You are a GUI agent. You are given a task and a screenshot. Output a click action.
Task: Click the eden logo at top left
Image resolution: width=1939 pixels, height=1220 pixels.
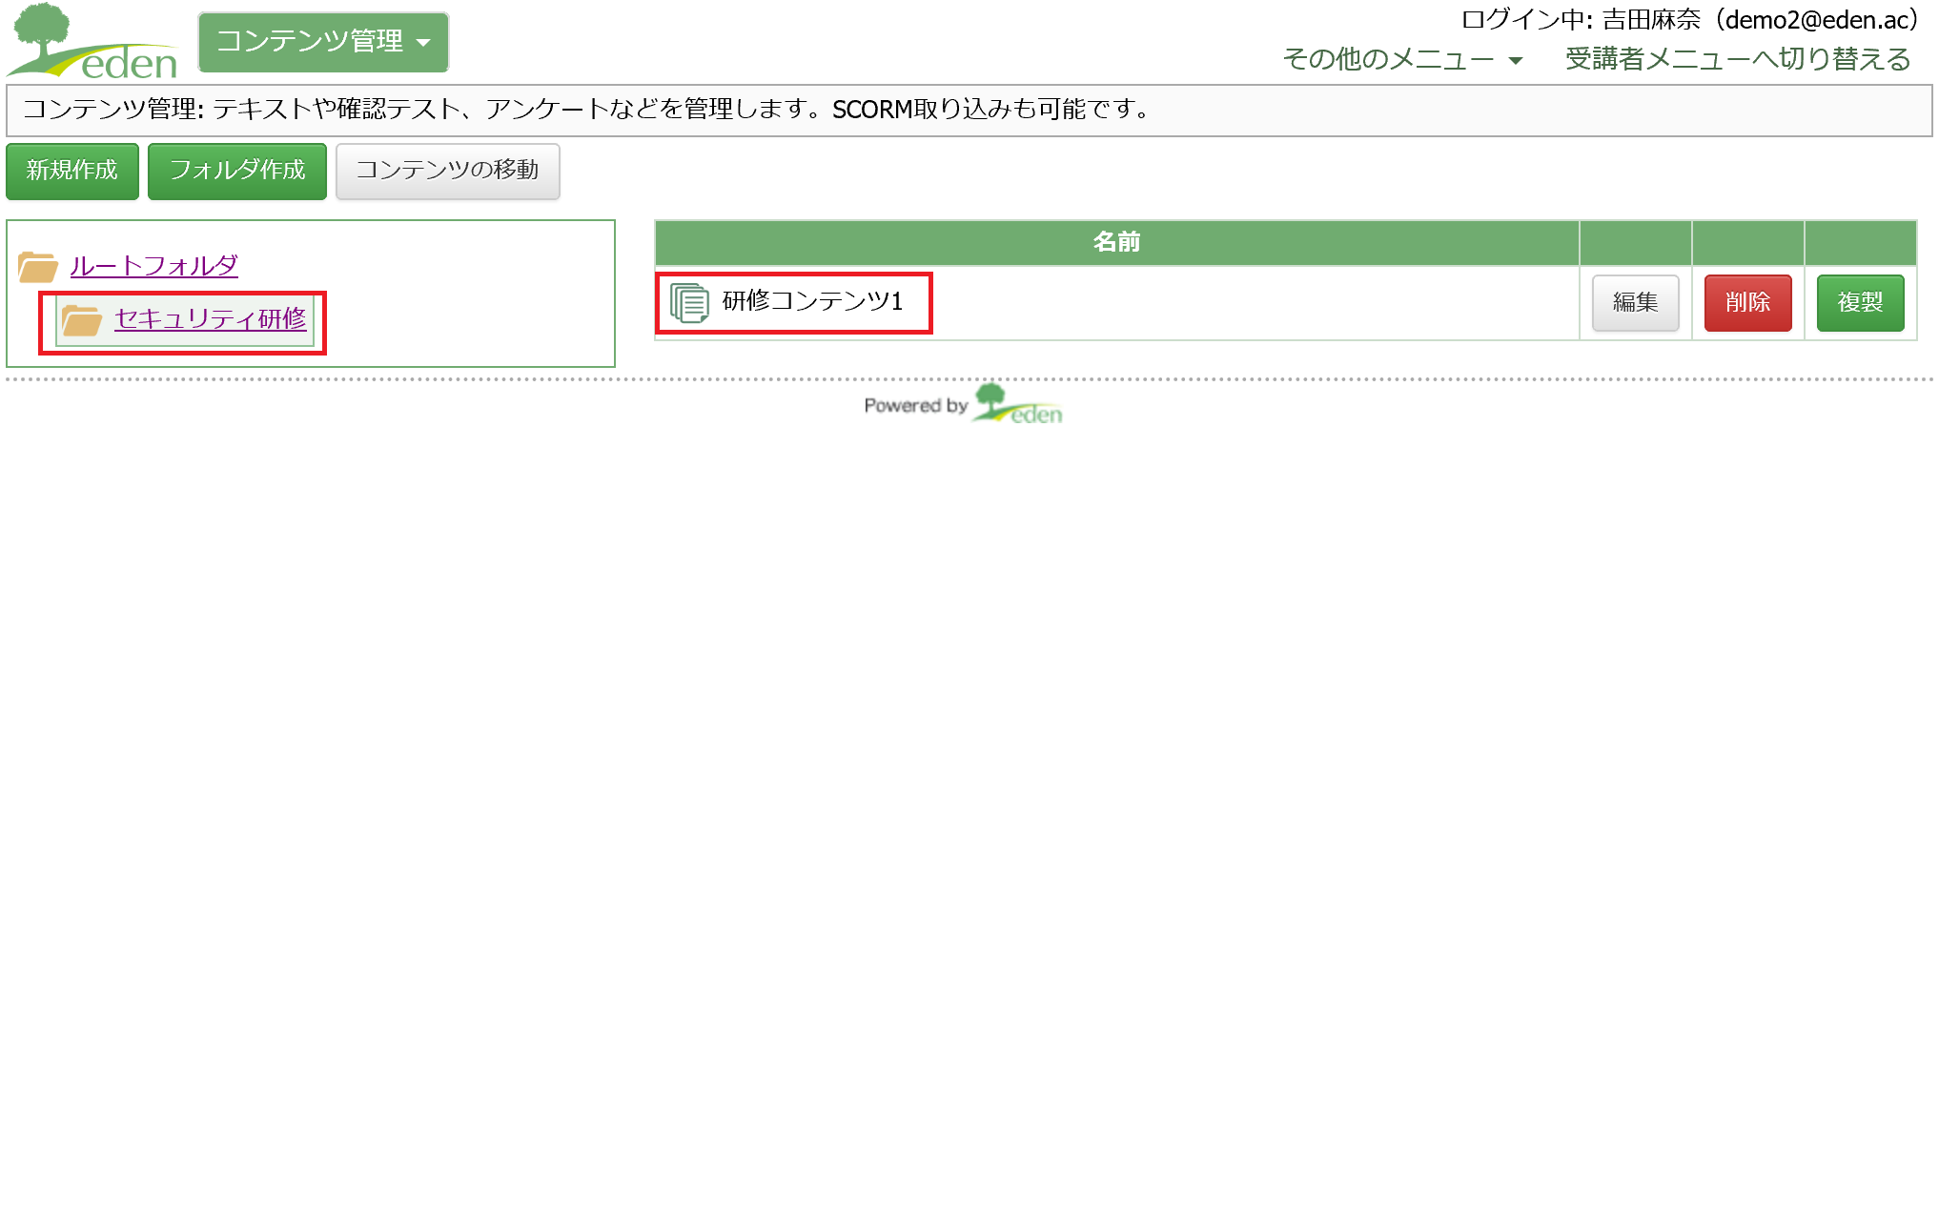(x=92, y=41)
